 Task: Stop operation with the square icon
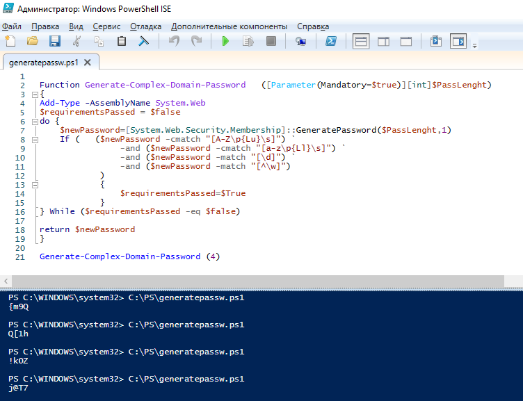[271, 41]
